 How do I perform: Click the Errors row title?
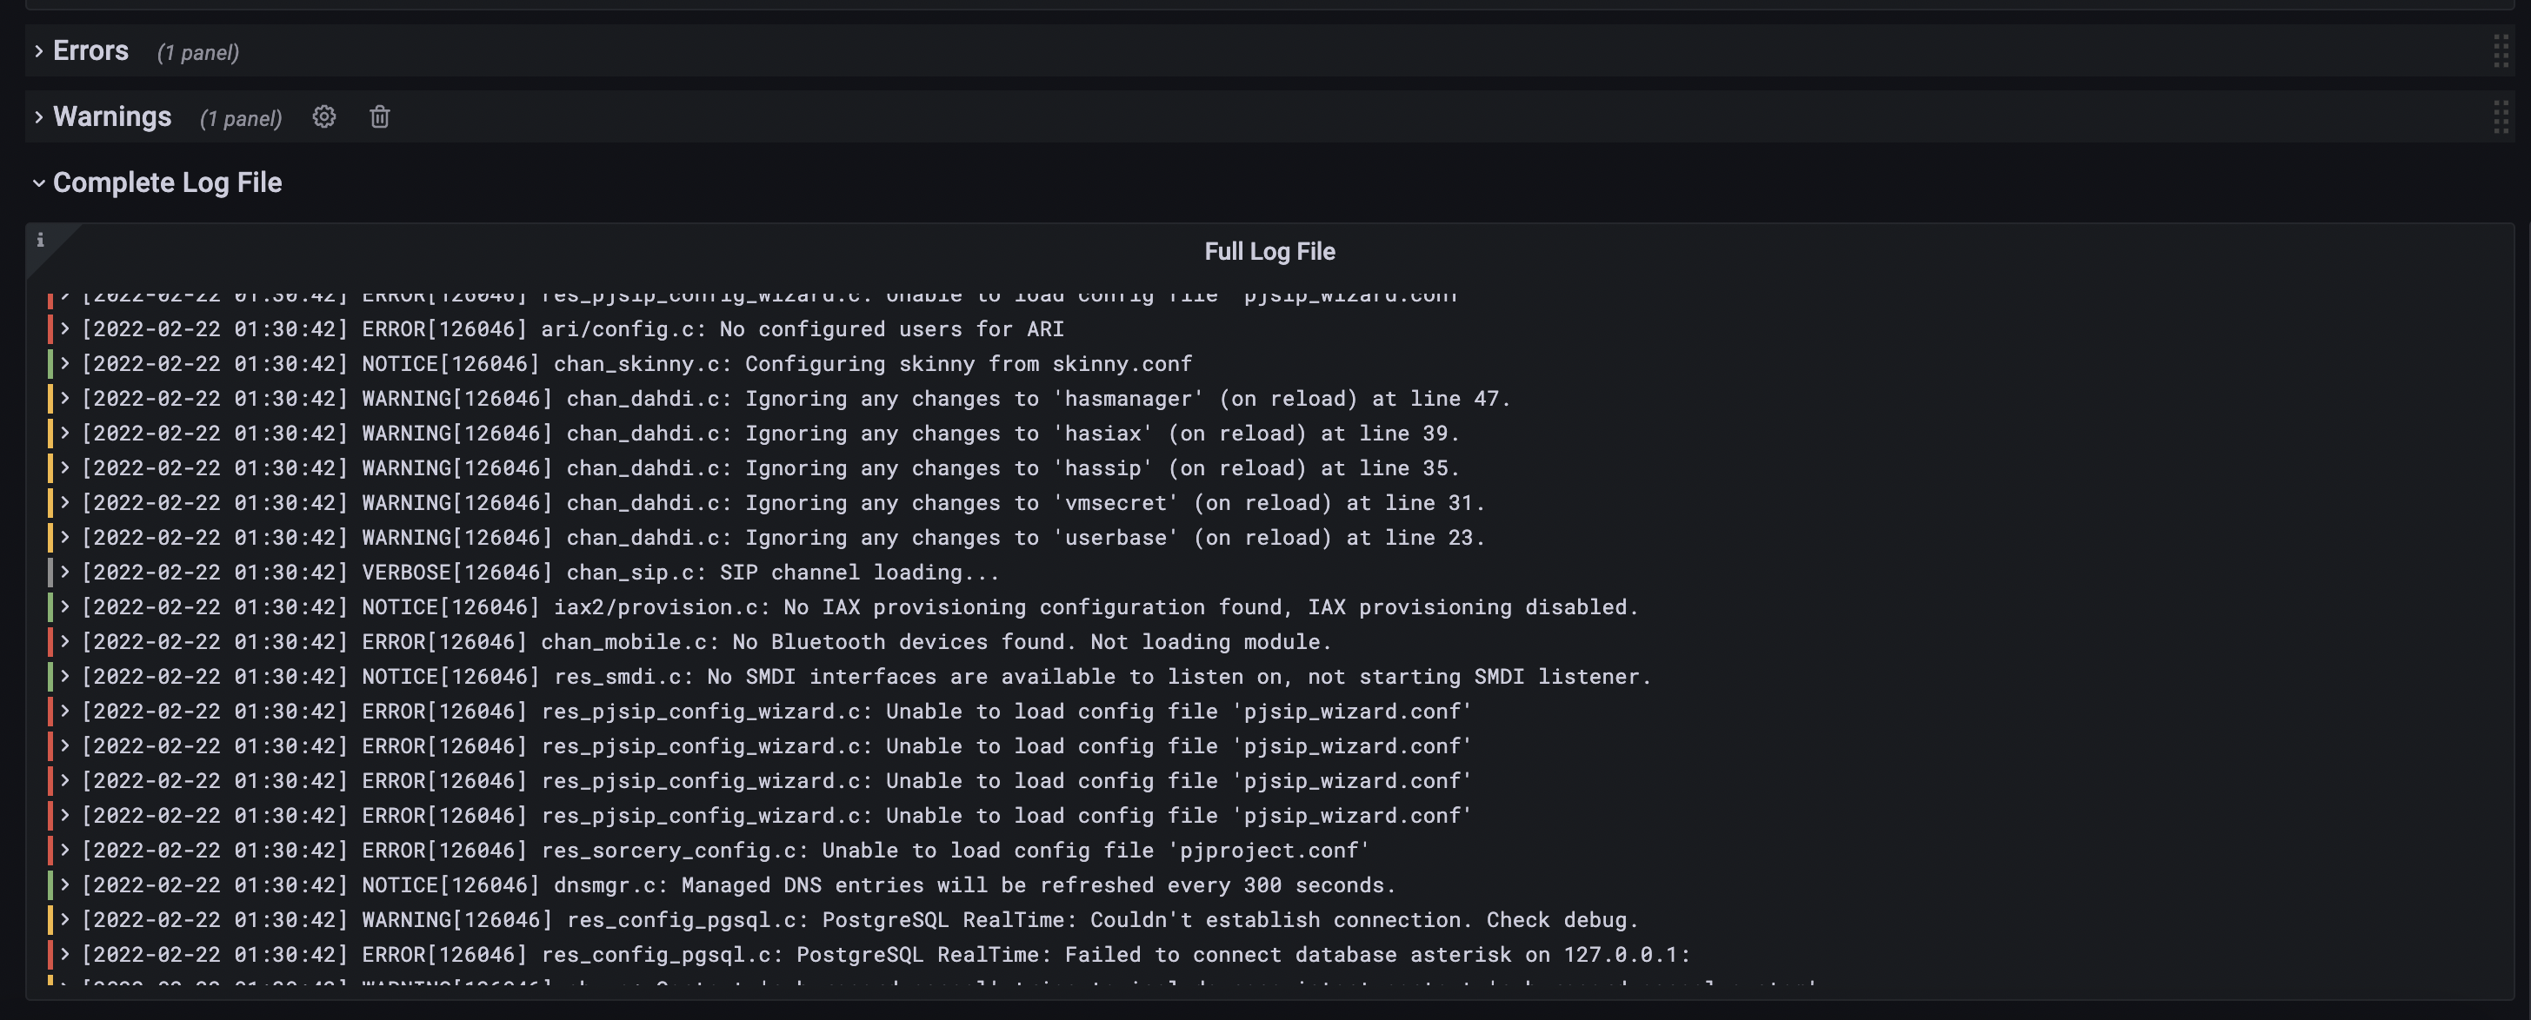[90, 50]
